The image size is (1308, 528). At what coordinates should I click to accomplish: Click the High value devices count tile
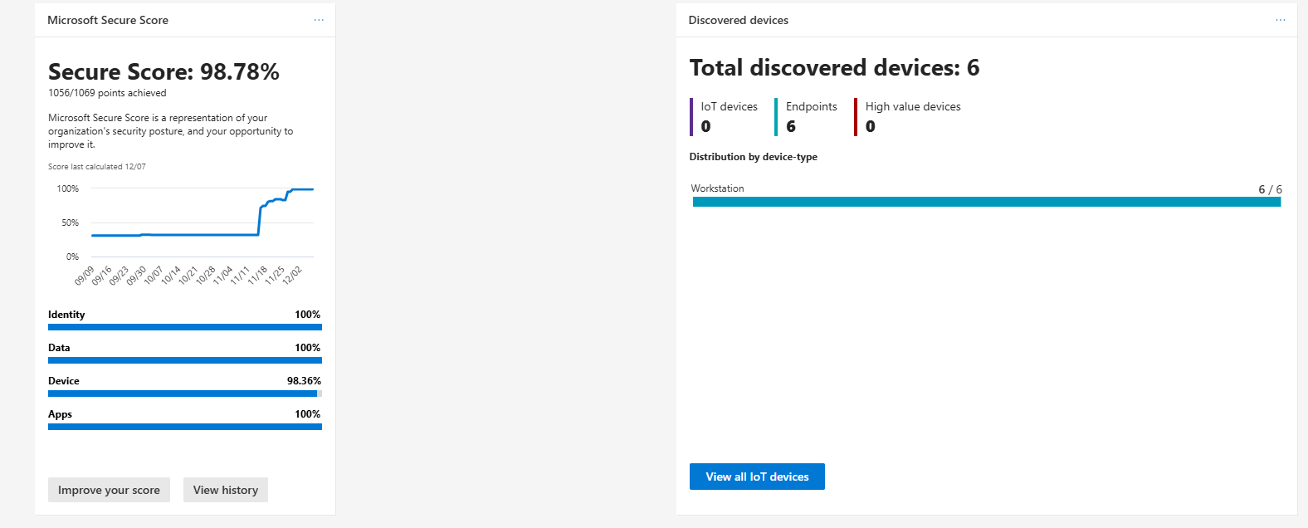click(x=912, y=117)
